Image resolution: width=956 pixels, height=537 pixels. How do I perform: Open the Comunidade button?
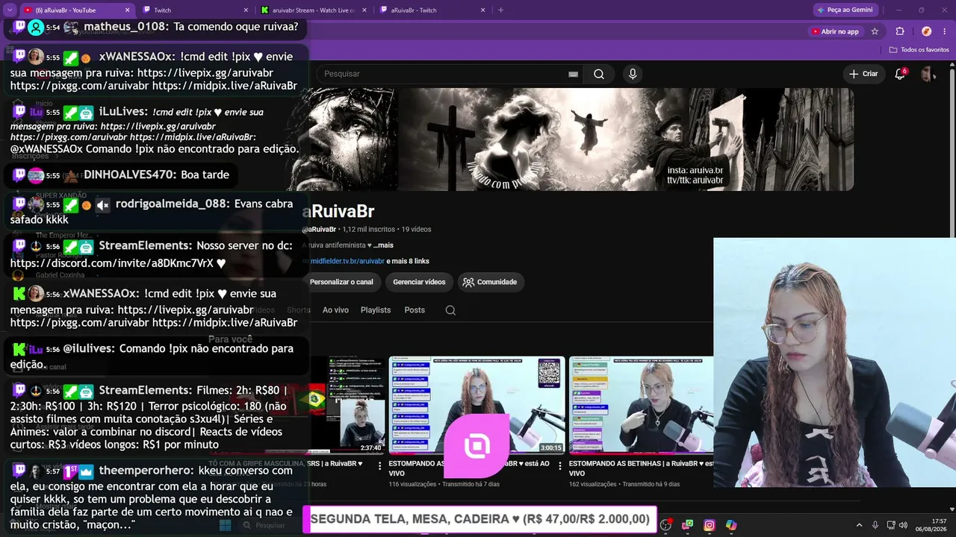coord(490,282)
